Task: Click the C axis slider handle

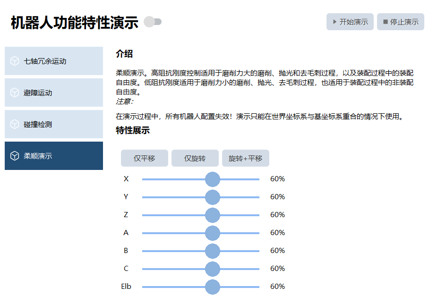Action: tap(213, 269)
